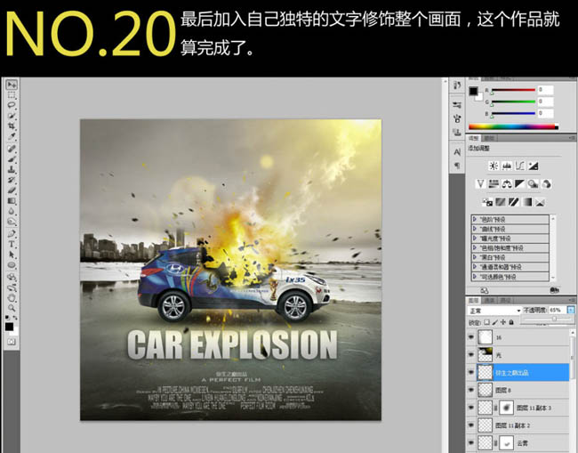Switch to Masks tab beside Adjustments
578x453 pixels.
coord(489,138)
